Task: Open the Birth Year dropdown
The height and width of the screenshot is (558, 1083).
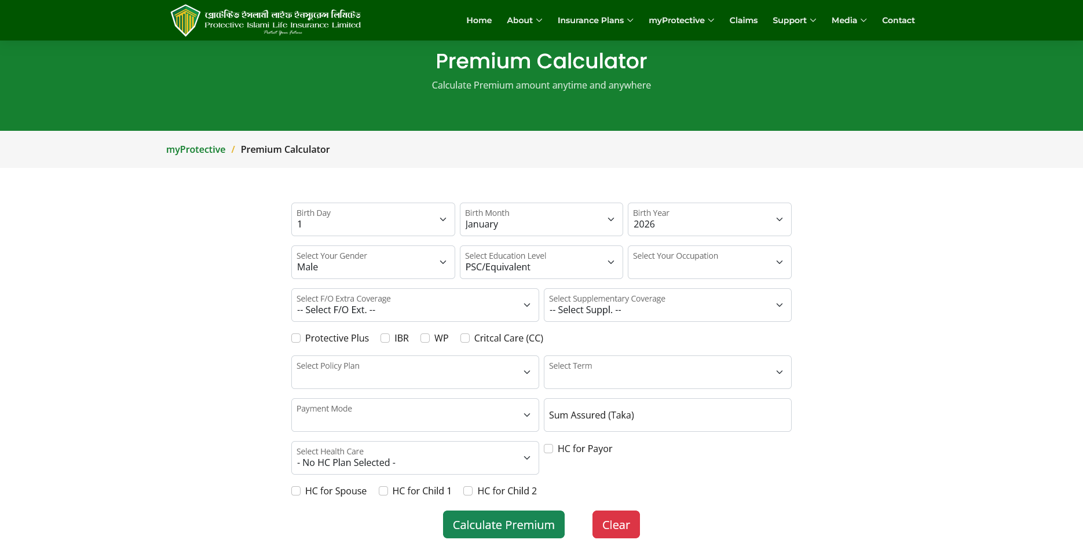Action: (709, 219)
